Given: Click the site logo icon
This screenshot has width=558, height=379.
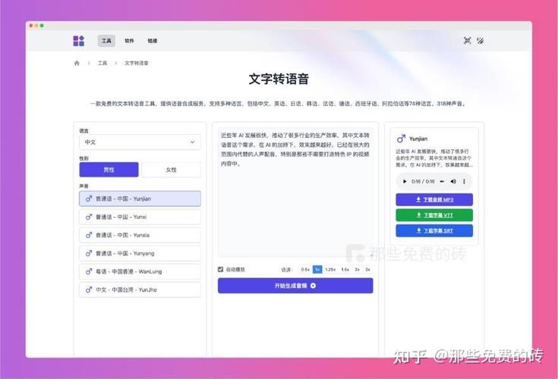Looking at the screenshot, I should click(79, 41).
